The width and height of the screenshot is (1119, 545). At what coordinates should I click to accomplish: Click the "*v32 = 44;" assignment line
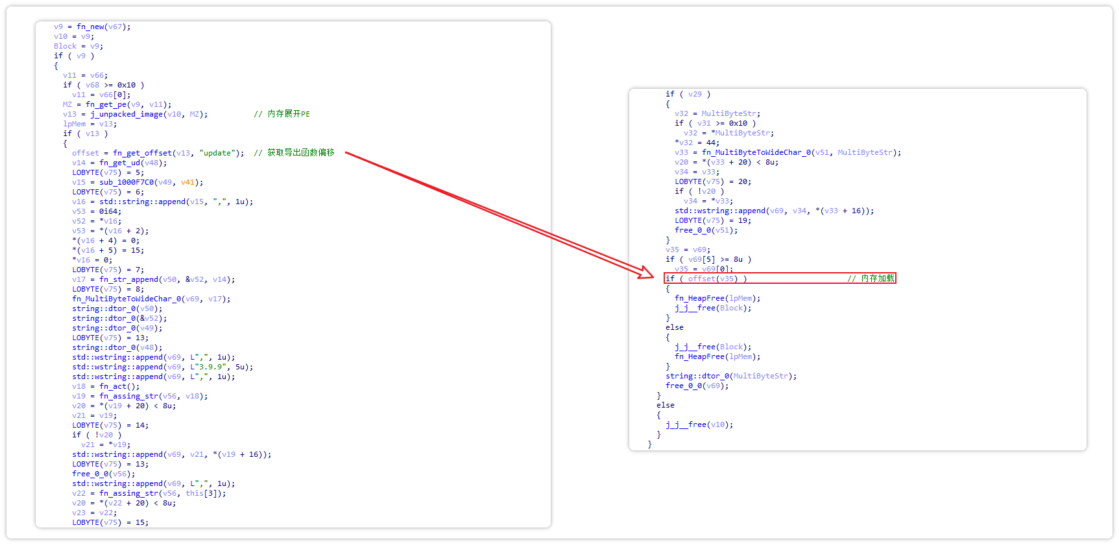697,143
